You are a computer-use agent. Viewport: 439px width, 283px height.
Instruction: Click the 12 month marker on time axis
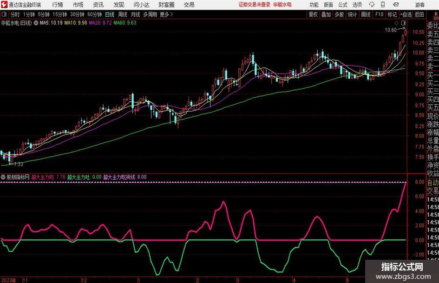[x=84, y=280]
